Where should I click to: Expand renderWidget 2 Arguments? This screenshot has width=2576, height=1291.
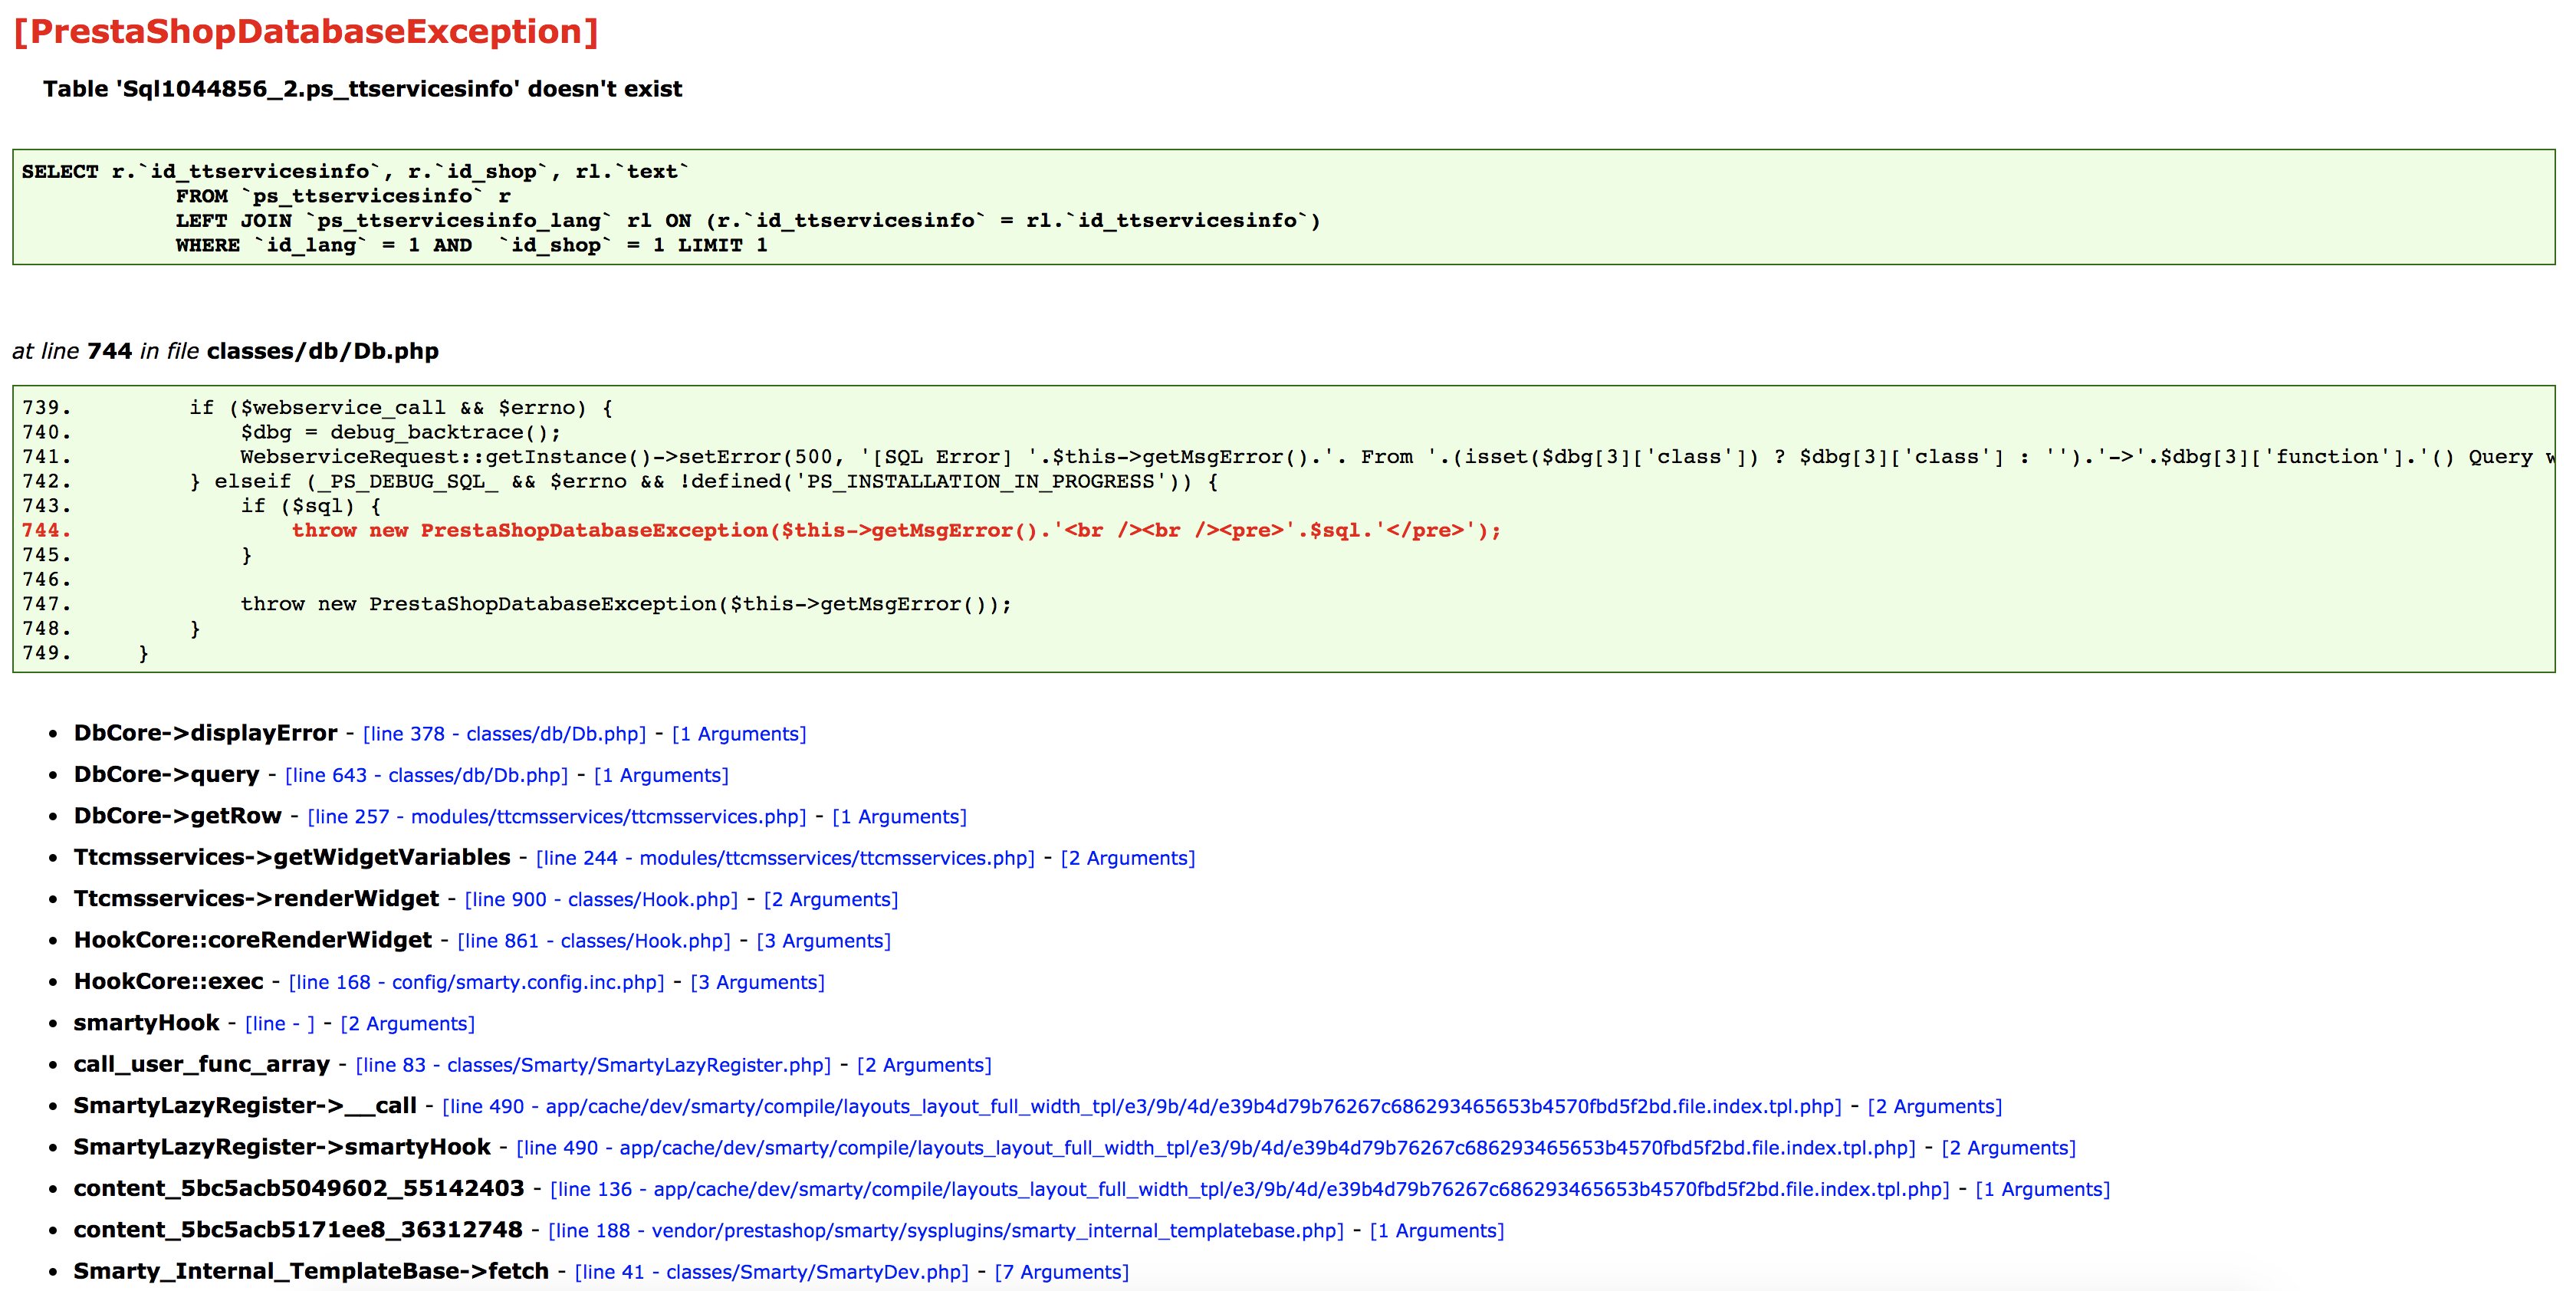[x=831, y=900]
